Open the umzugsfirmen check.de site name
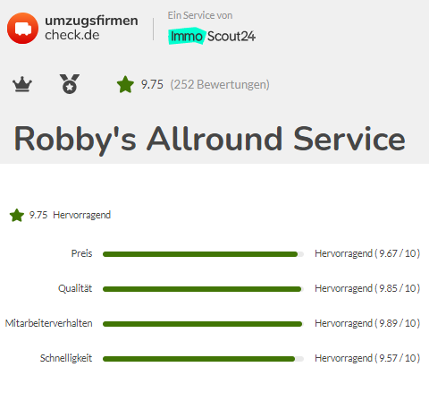429x418 pixels. tap(91, 28)
